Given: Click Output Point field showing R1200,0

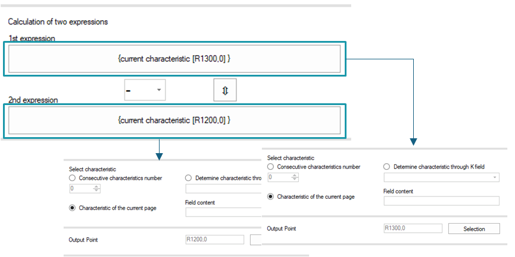Looking at the screenshot, I should coord(215,240).
